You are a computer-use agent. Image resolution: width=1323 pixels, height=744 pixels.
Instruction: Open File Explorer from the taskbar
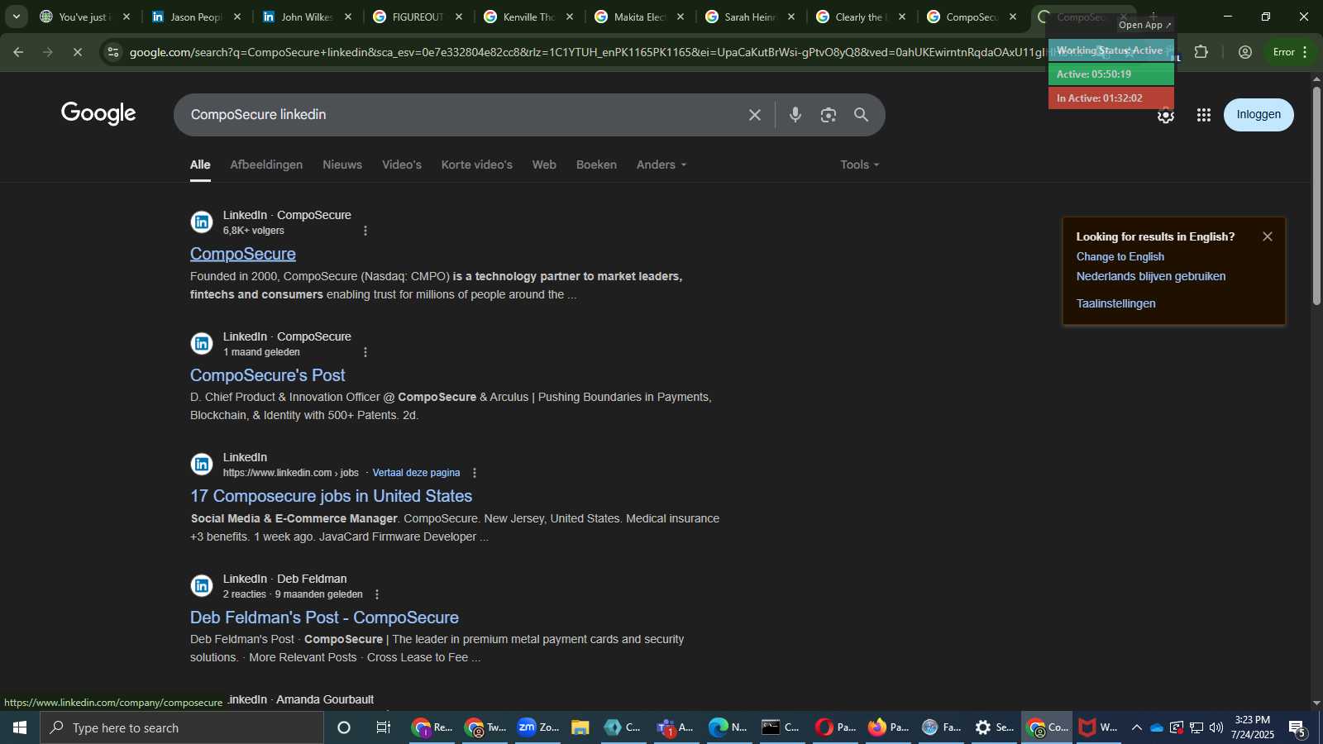tap(580, 727)
